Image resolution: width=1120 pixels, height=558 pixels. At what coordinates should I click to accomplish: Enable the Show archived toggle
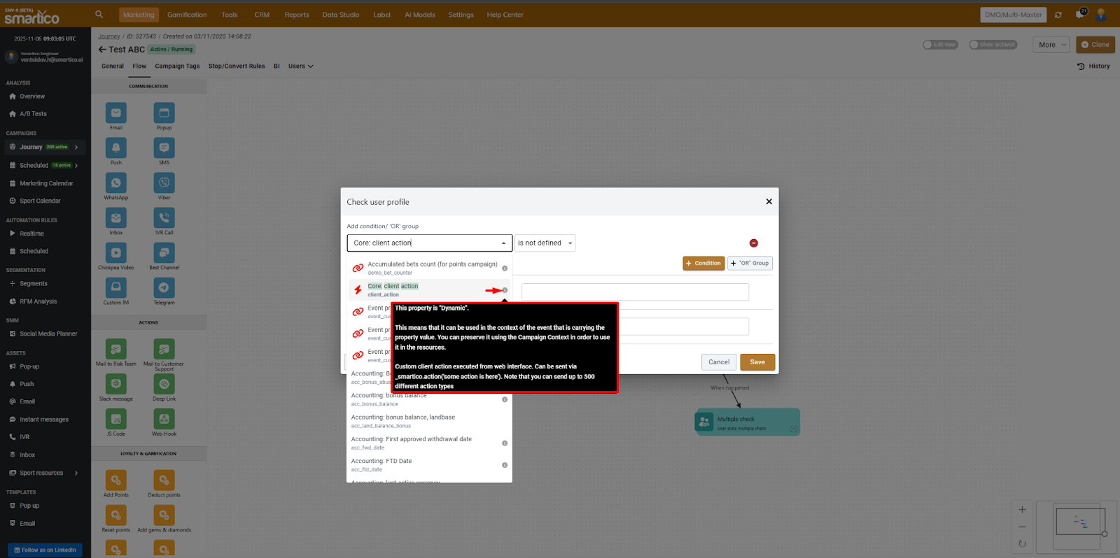point(993,45)
